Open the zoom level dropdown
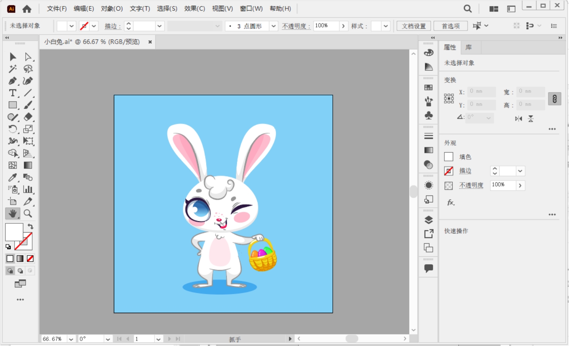 click(x=71, y=339)
